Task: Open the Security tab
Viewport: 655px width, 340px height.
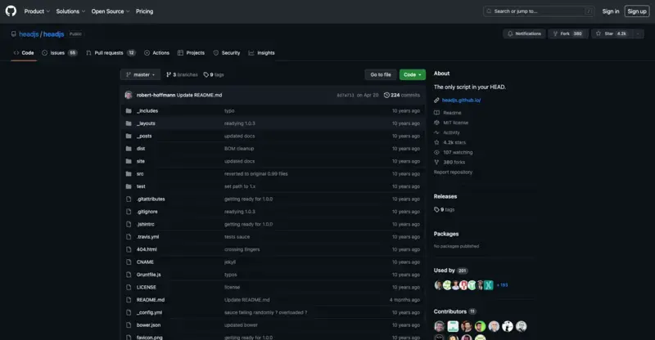Action: pyautogui.click(x=227, y=53)
